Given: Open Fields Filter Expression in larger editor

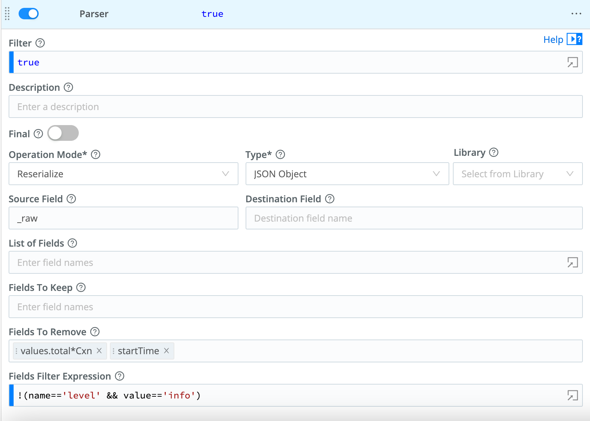Looking at the screenshot, I should click(x=572, y=395).
